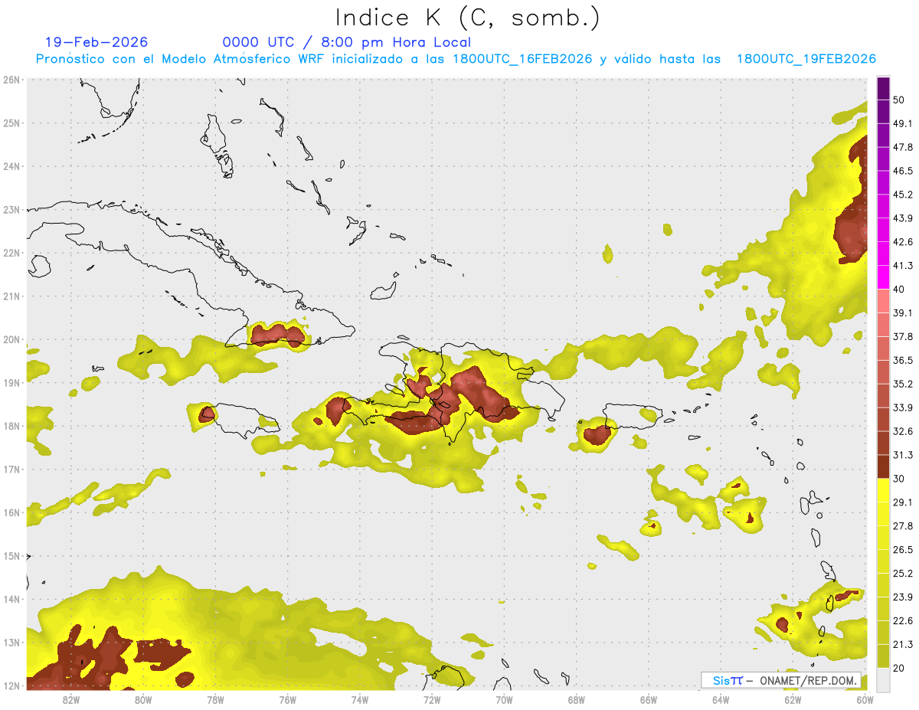Click the top dark purple colorbar segment

(x=883, y=88)
